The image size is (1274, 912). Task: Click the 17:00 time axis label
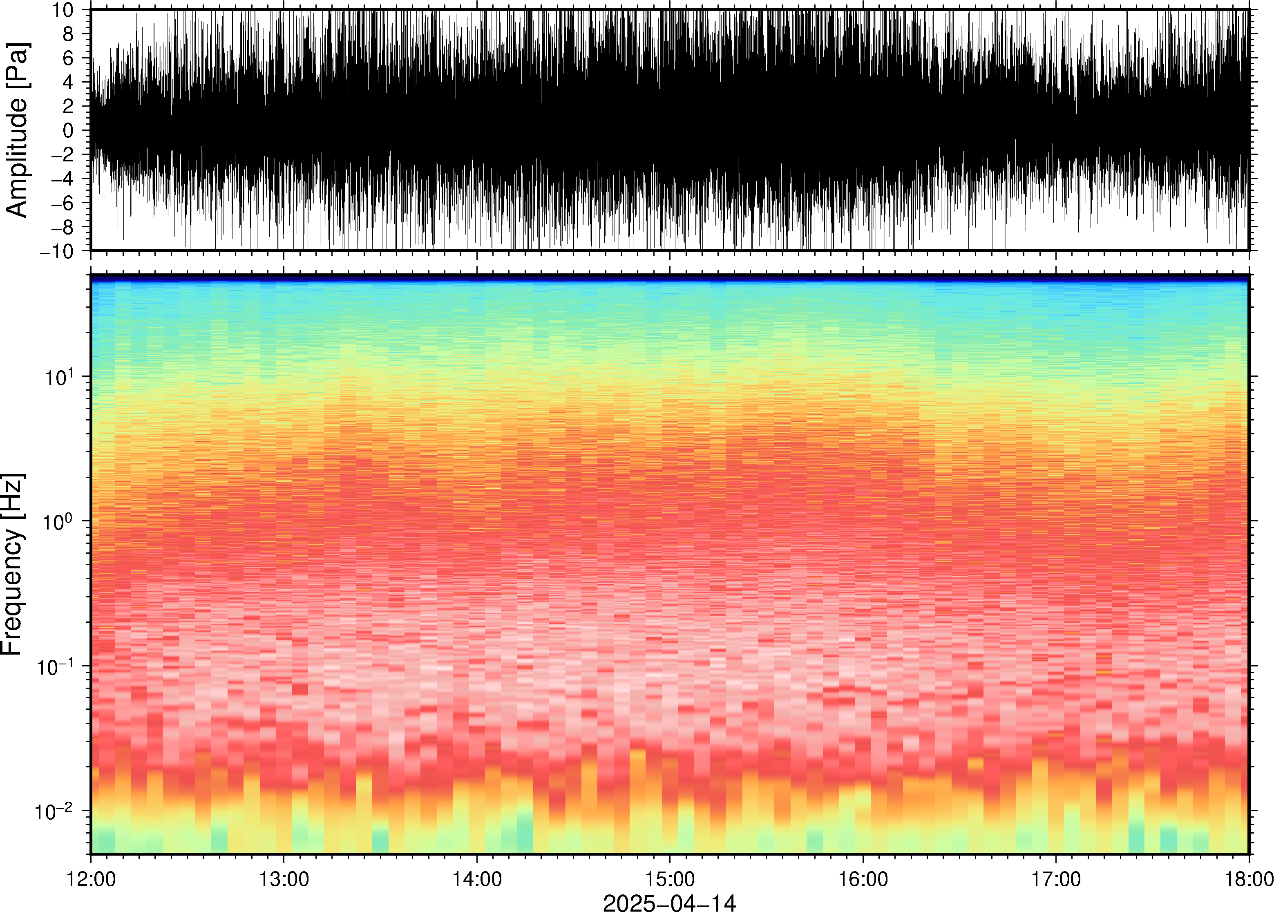coord(1055,879)
